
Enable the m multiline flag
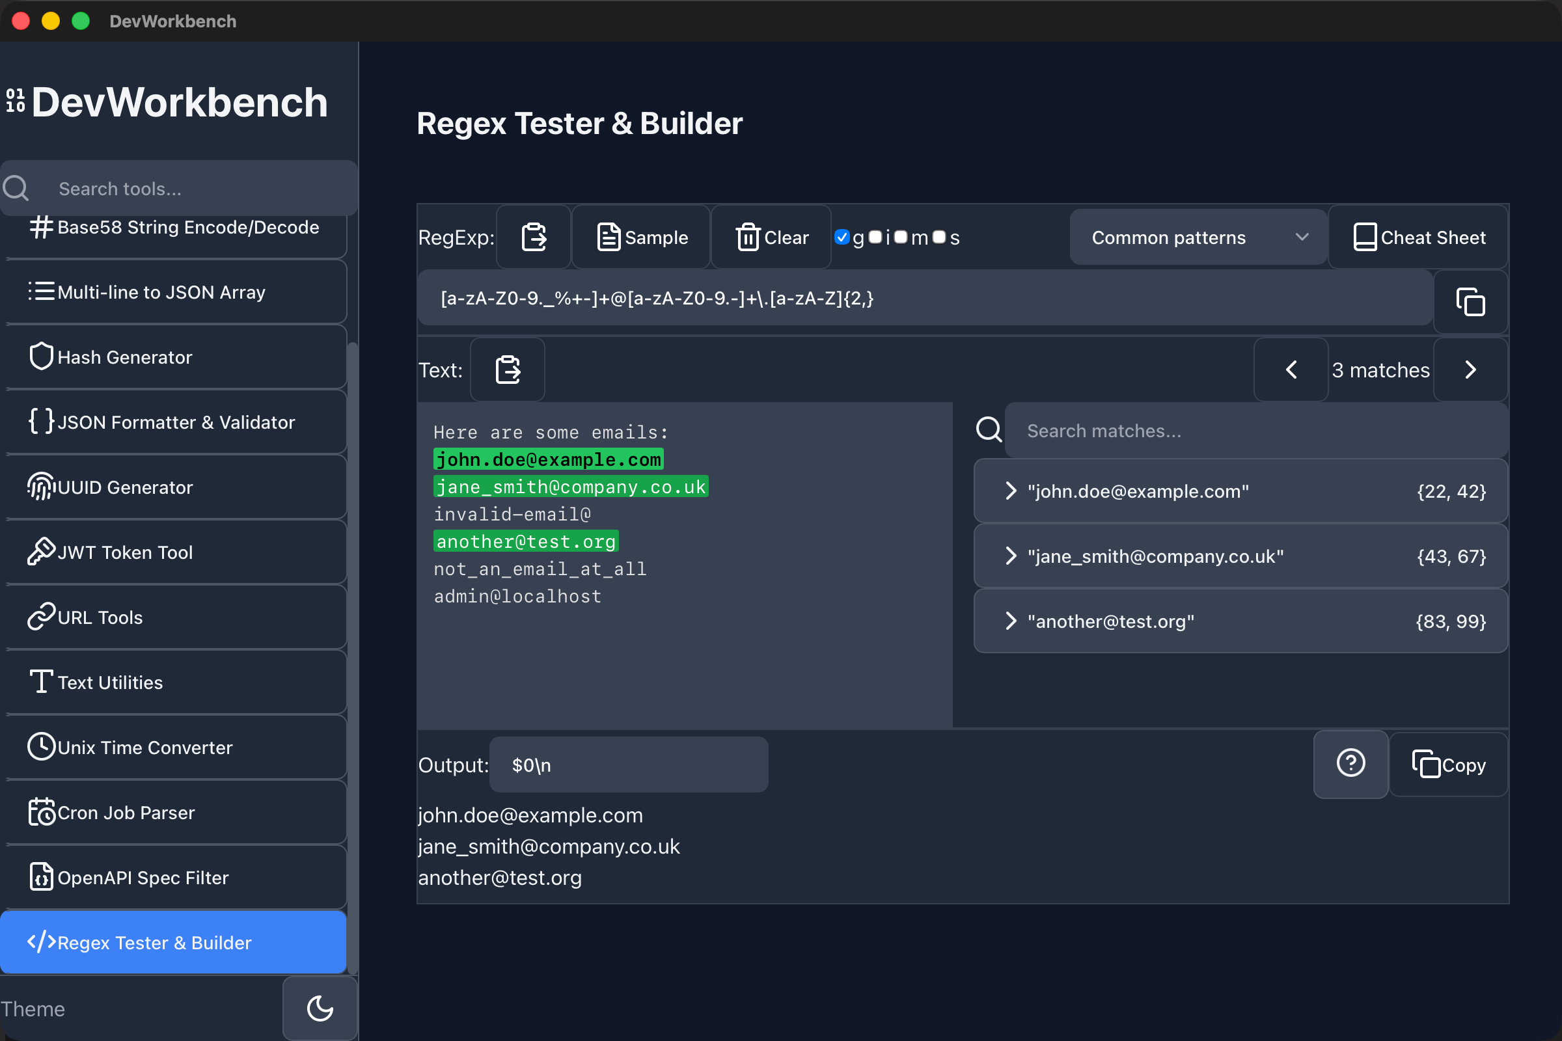[x=901, y=237]
